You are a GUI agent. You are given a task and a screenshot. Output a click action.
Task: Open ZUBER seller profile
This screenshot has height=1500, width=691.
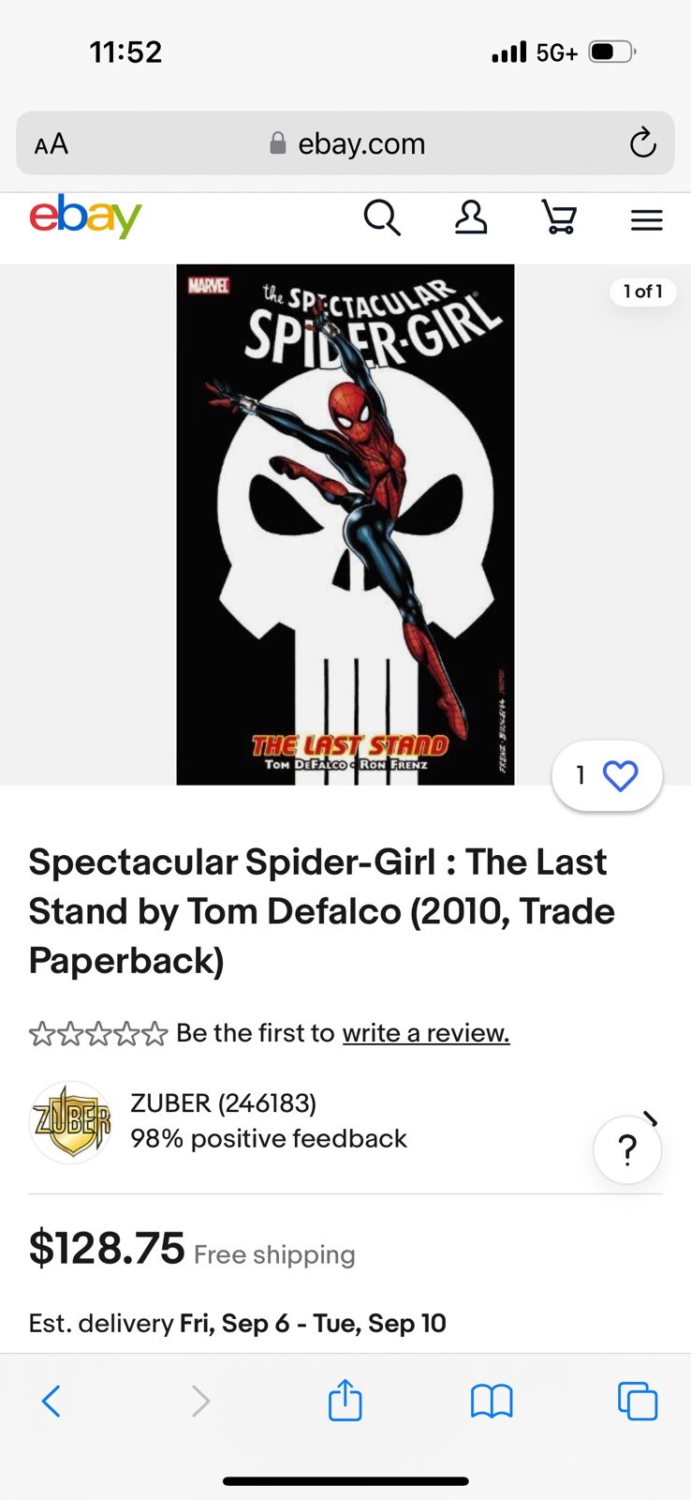pyautogui.click(x=224, y=1103)
